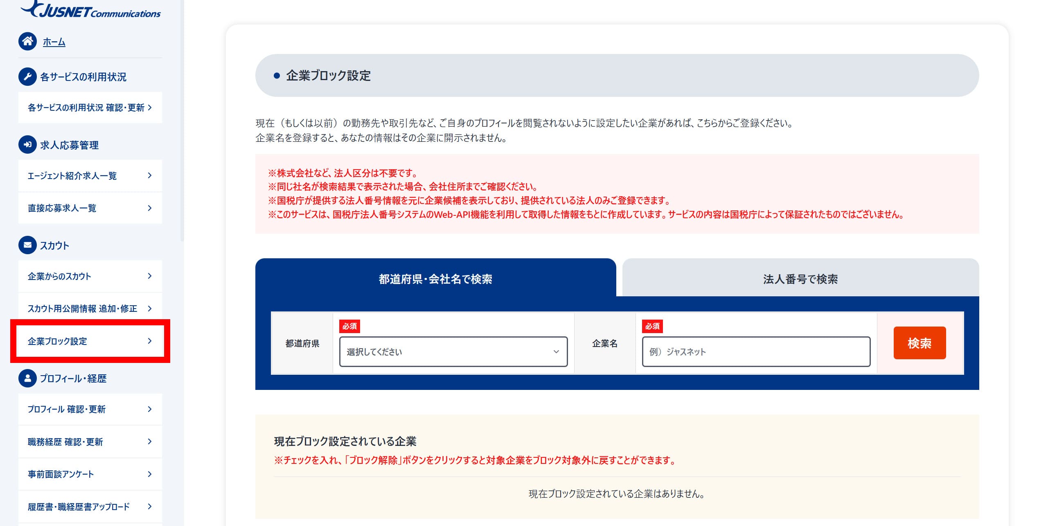This screenshot has width=1048, height=526.
Task: Click the 企業名 label cell
Action: point(605,343)
